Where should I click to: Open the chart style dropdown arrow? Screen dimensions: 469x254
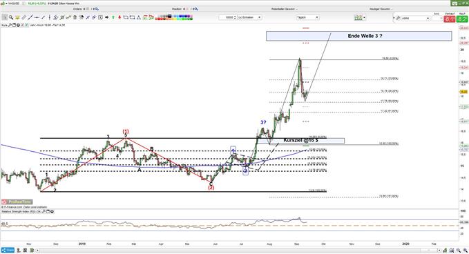pos(364,18)
